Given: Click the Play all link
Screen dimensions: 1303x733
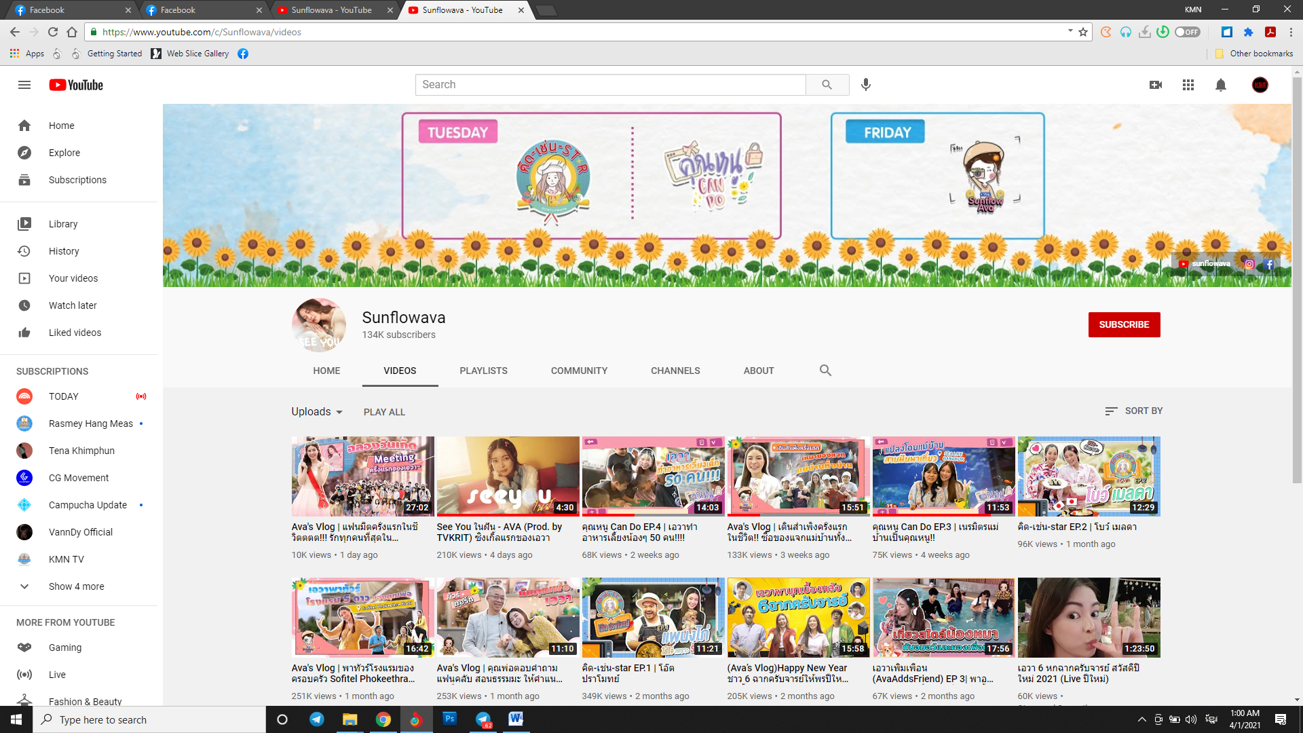Looking at the screenshot, I should [384, 412].
